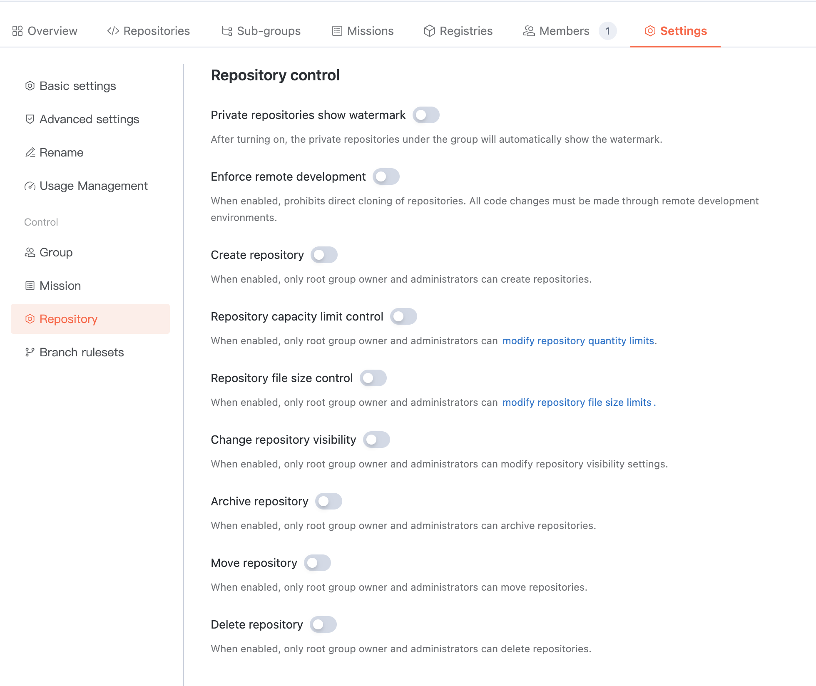Image resolution: width=816 pixels, height=686 pixels.
Task: Click the Rename pencil icon
Action: [x=30, y=152]
